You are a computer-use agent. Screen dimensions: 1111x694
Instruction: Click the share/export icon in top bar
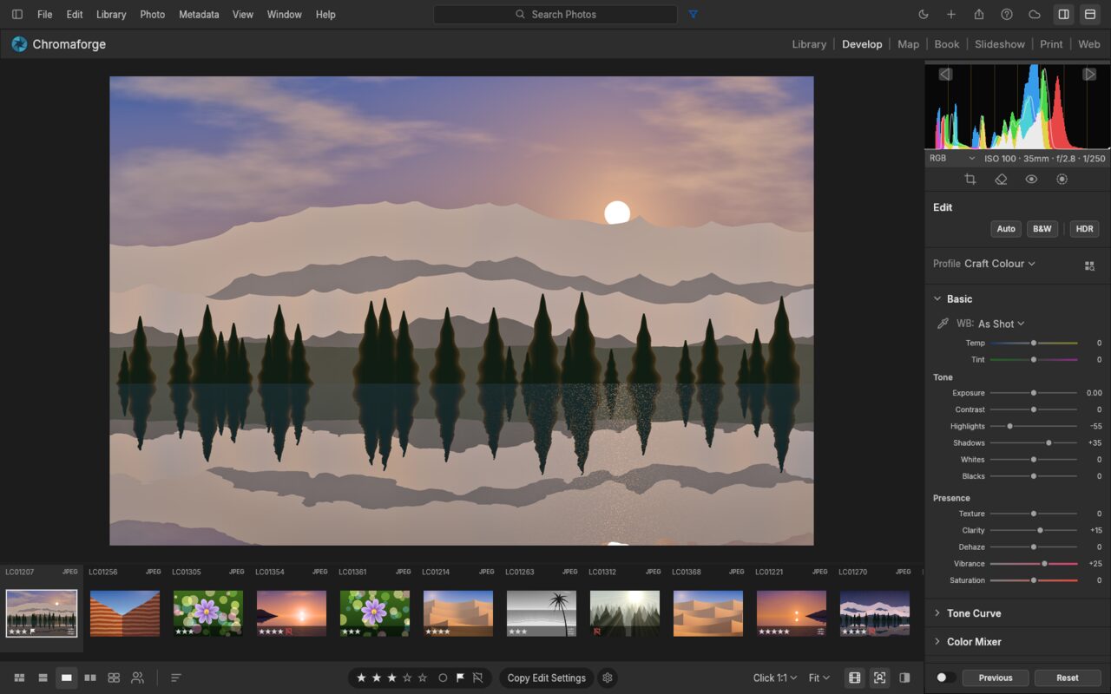point(979,15)
